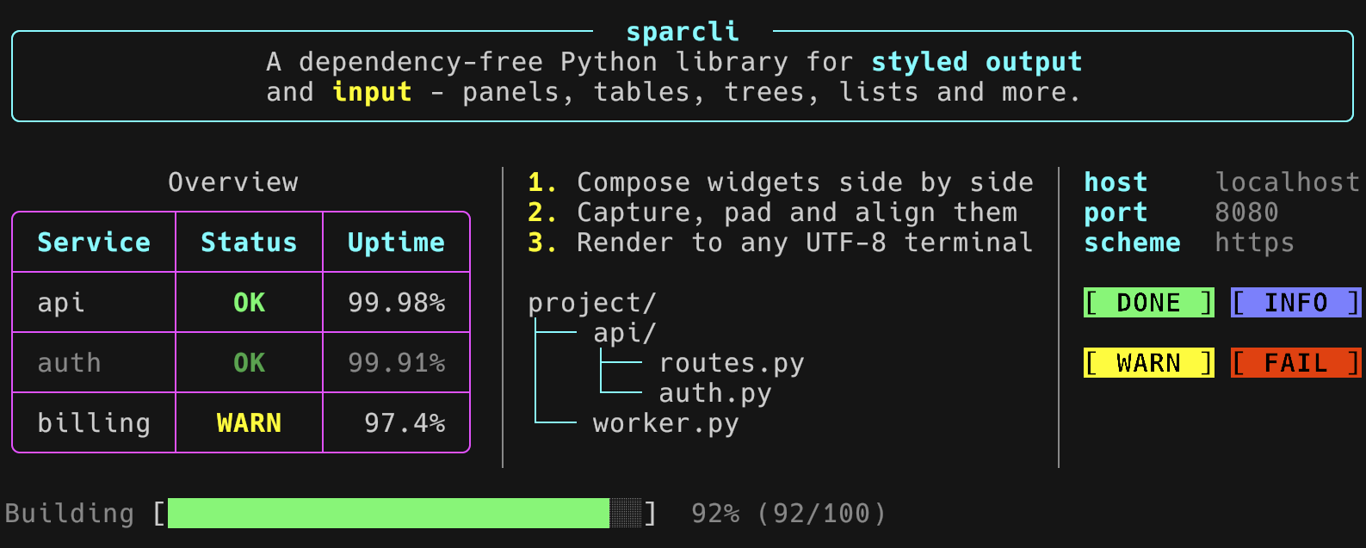This screenshot has width=1366, height=548.
Task: Select worker.py in the tree
Action: click(x=666, y=423)
